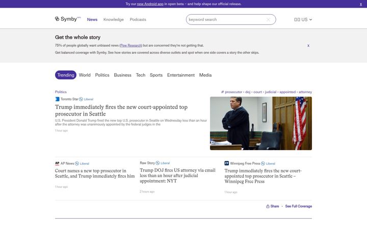Dismiss the Android app beta banner
Viewport: 367px width, 229px height.
click(361, 4)
